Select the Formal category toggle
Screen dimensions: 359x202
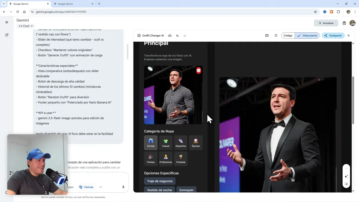point(151,143)
